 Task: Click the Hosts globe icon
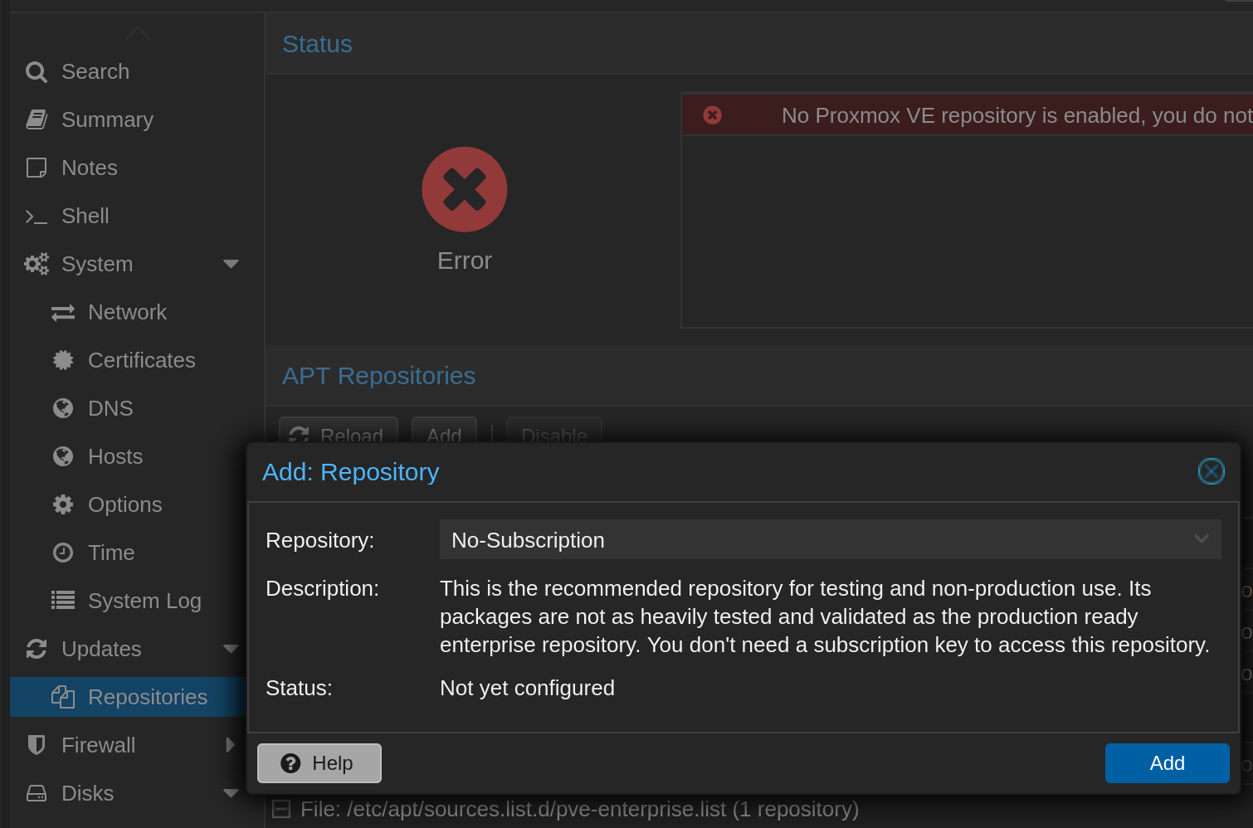(63, 456)
